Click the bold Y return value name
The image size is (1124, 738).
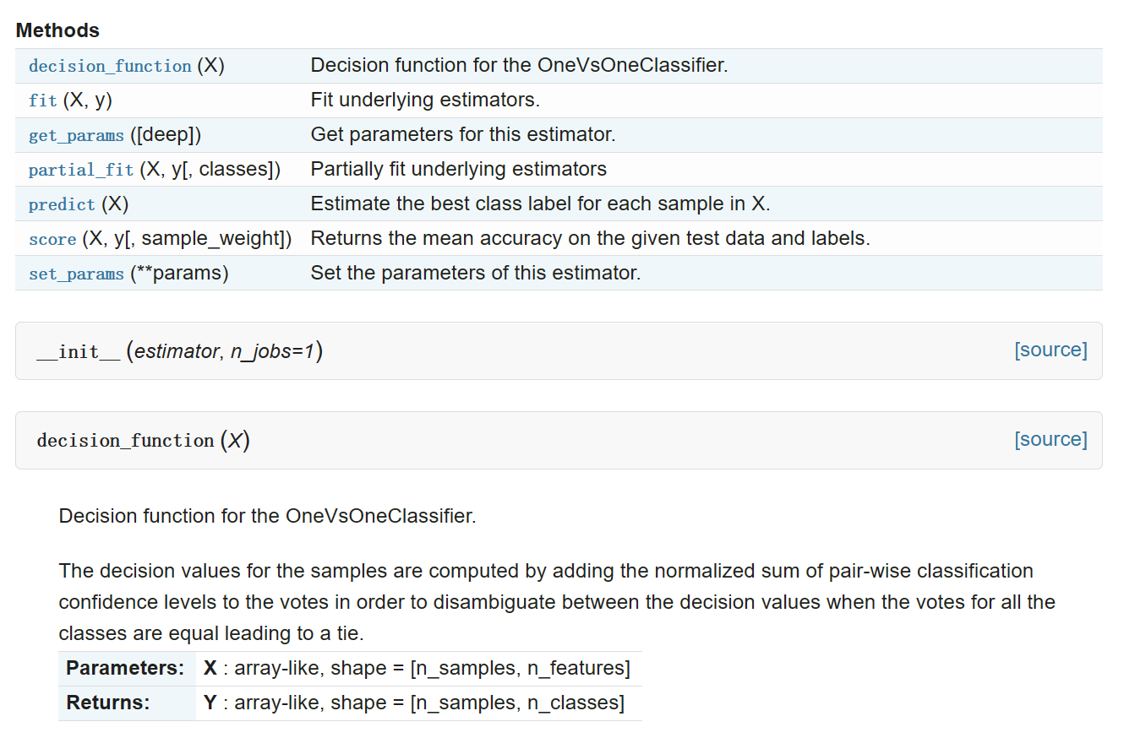point(210,703)
